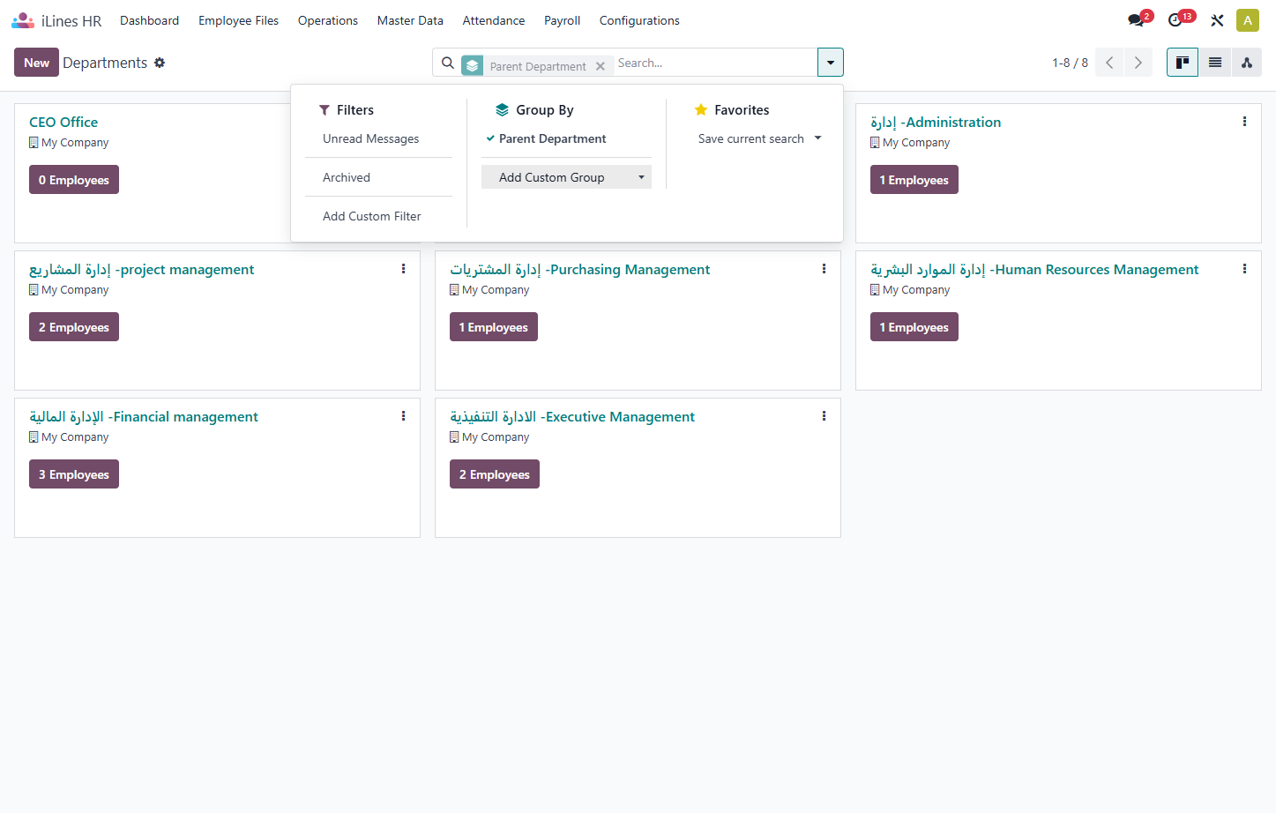This screenshot has height=813, width=1276.
Task: Open the Employee Files menu
Action: (x=238, y=20)
